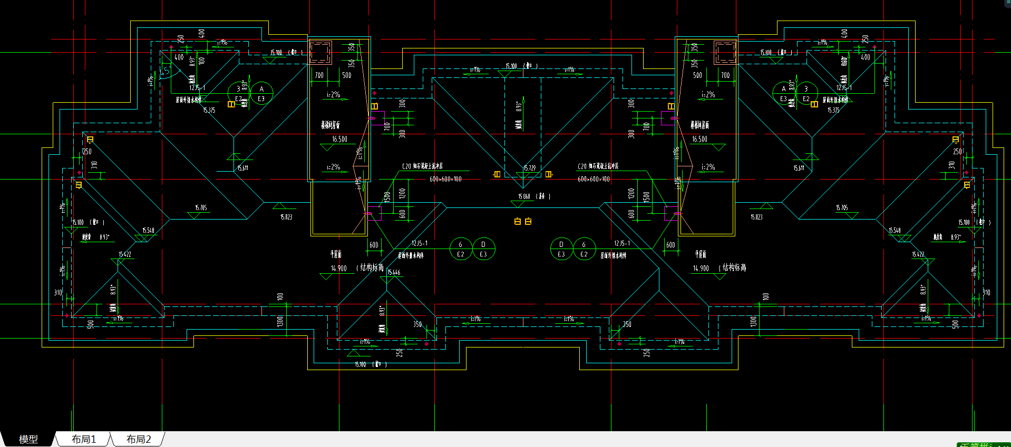Click the 15.375 label in right wing
This screenshot has width=1011, height=447.
click(x=833, y=111)
